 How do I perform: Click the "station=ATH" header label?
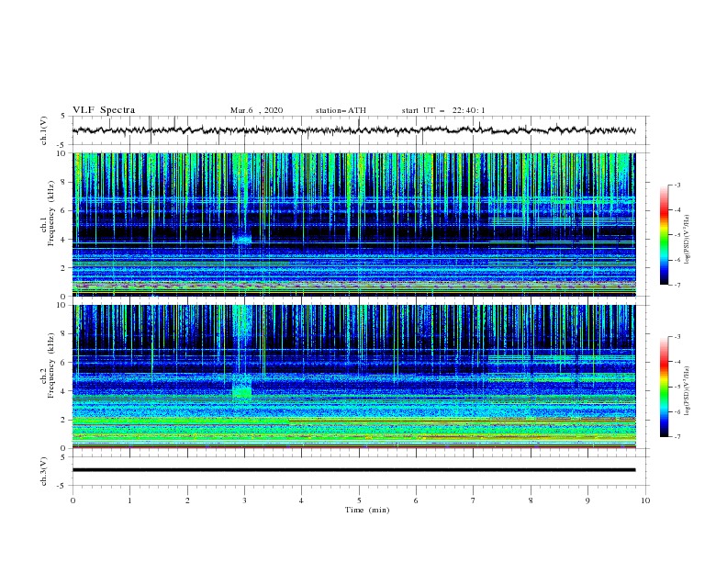point(341,110)
